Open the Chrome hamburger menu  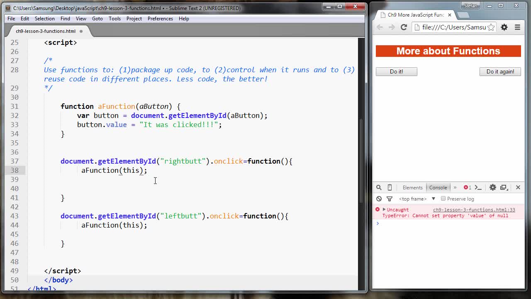(517, 27)
